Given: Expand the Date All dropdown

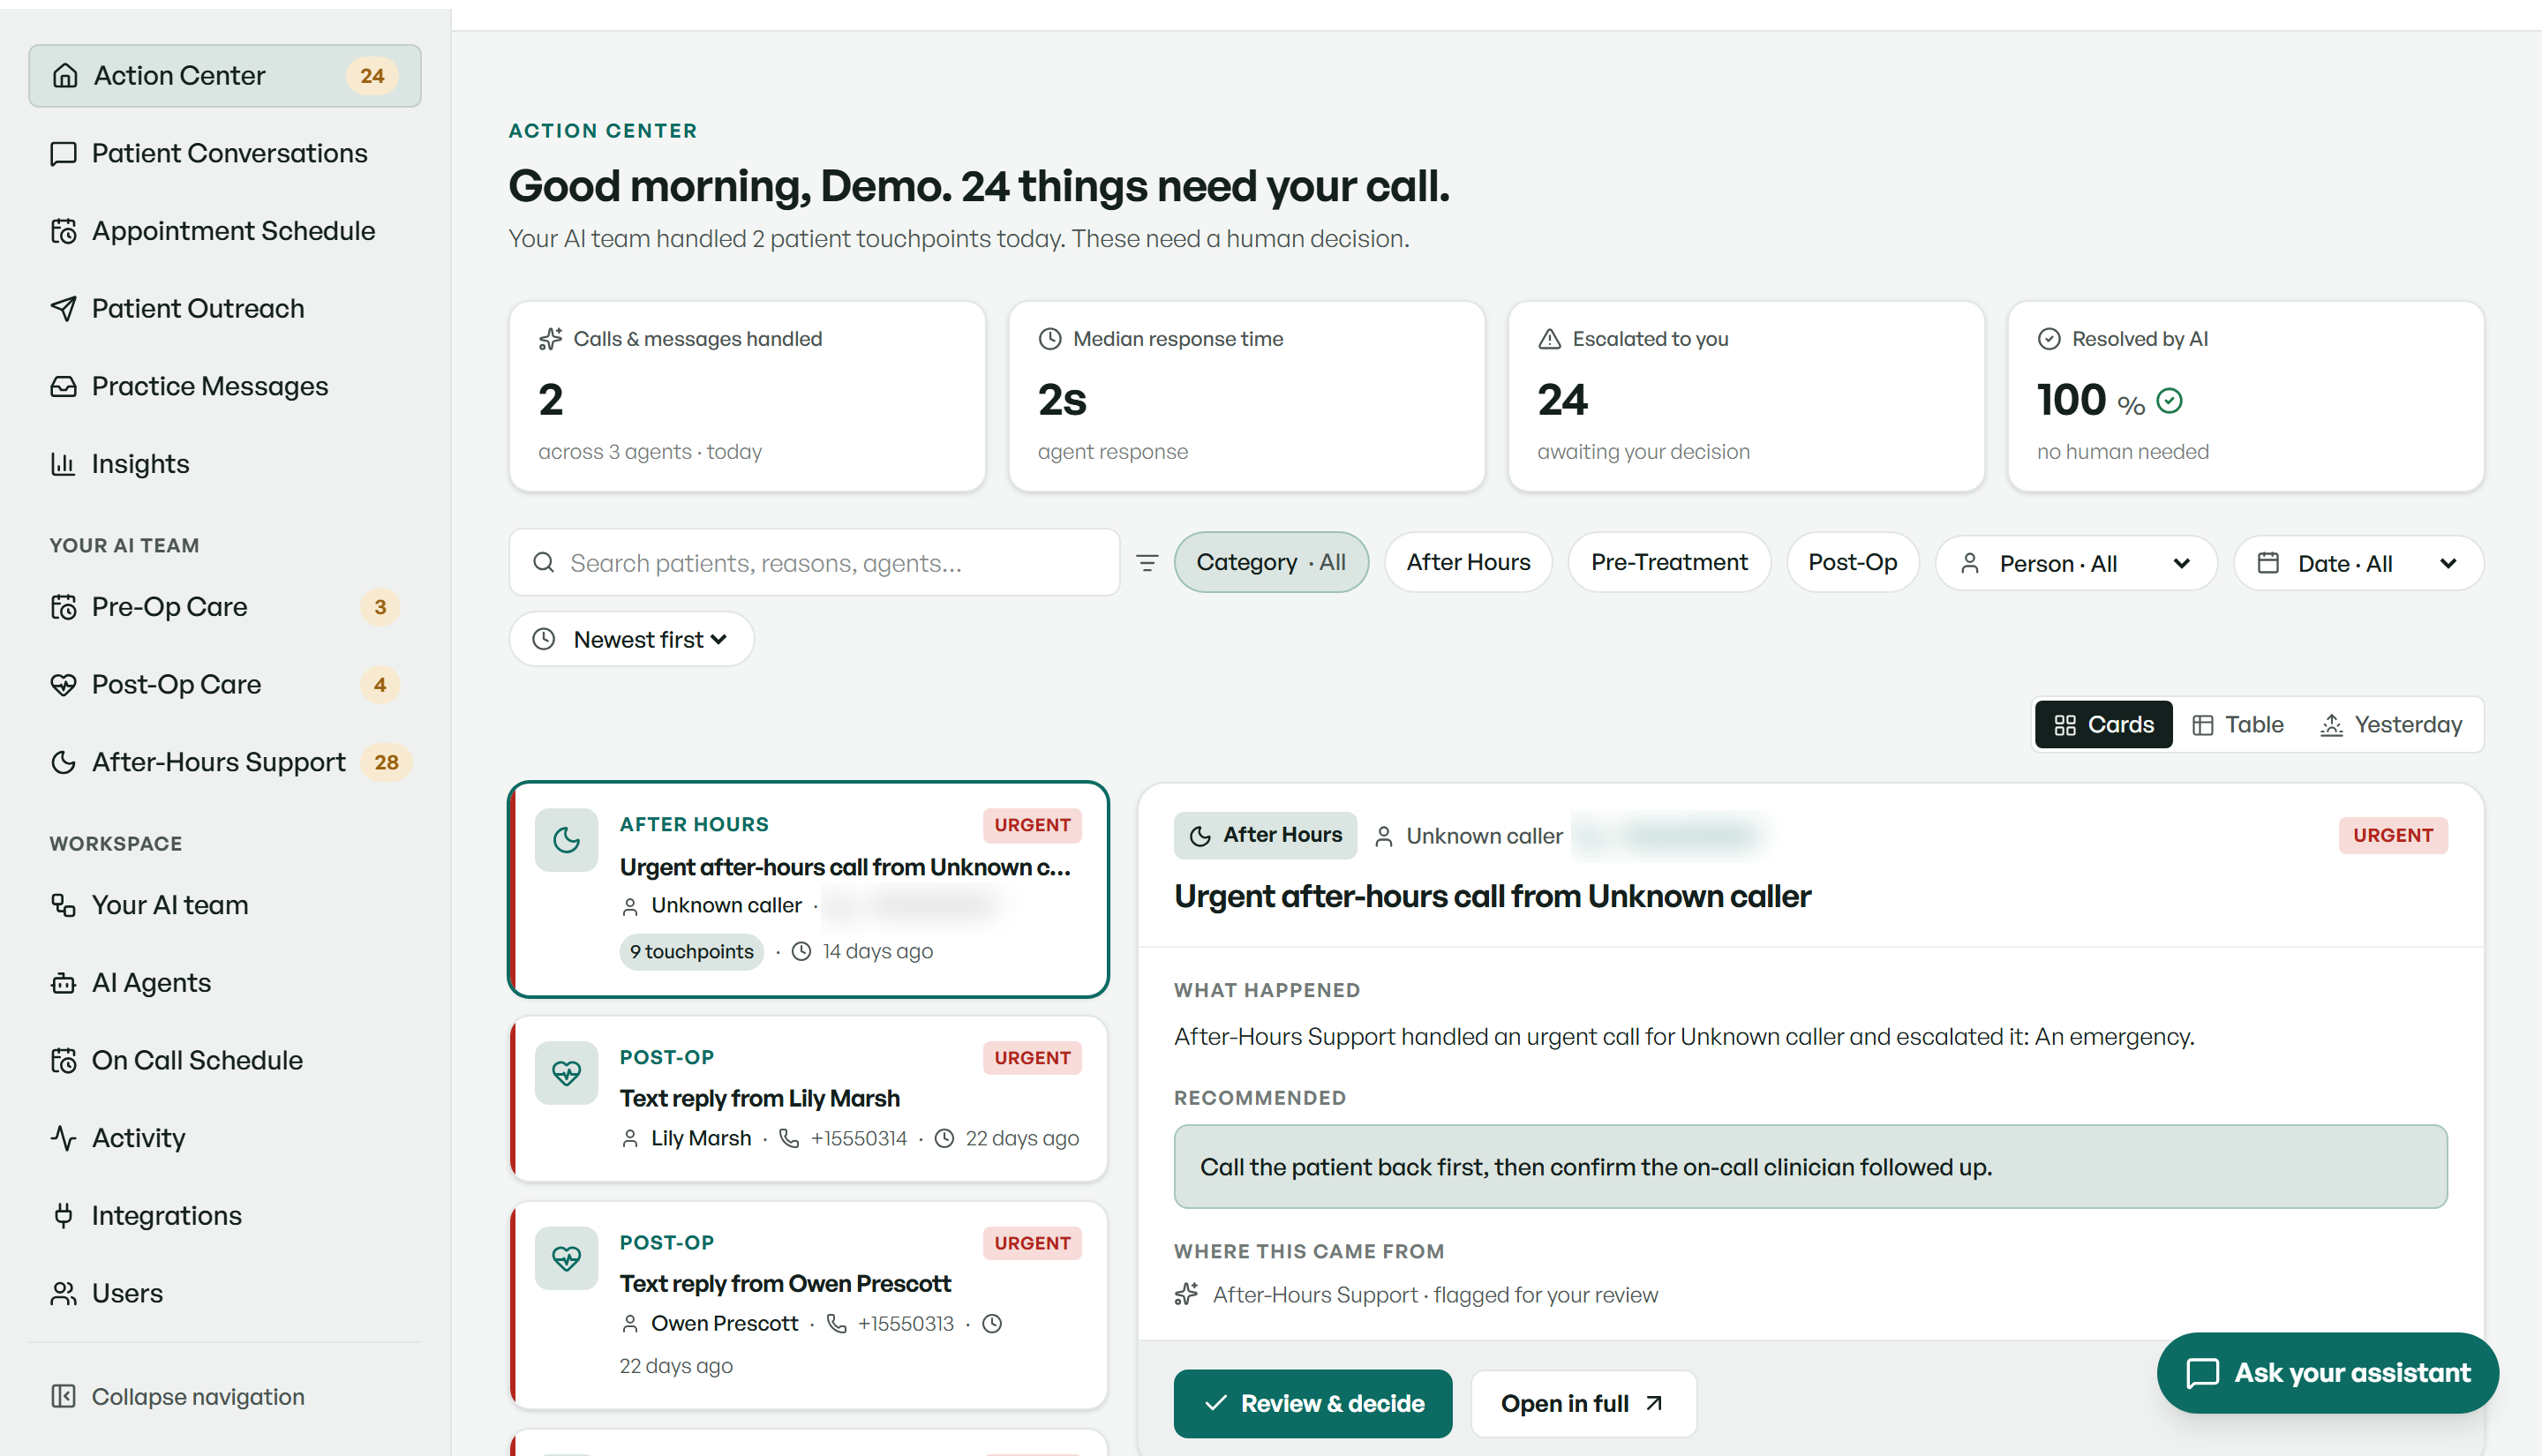Looking at the screenshot, I should (x=2358, y=564).
